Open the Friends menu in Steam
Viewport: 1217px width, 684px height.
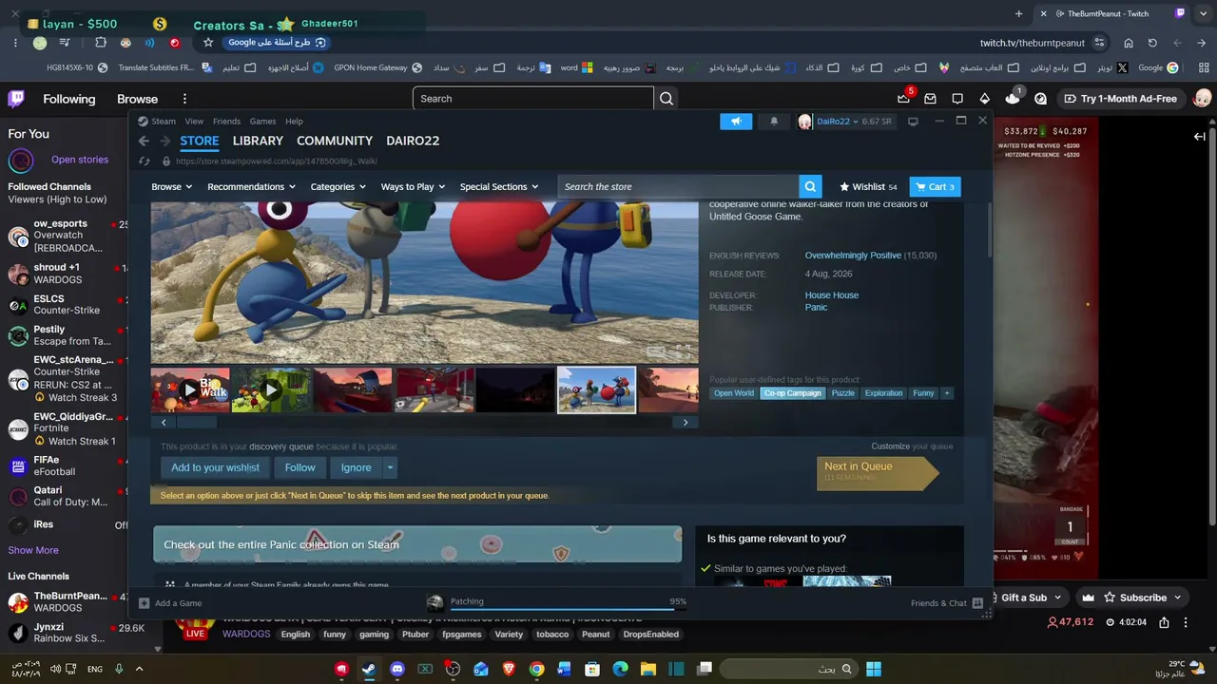pos(226,122)
